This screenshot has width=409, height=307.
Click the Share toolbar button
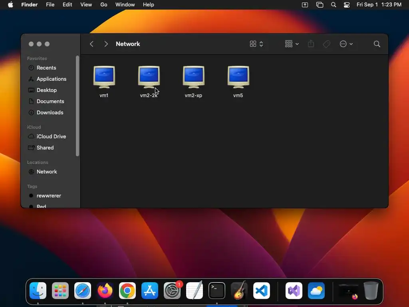(311, 44)
